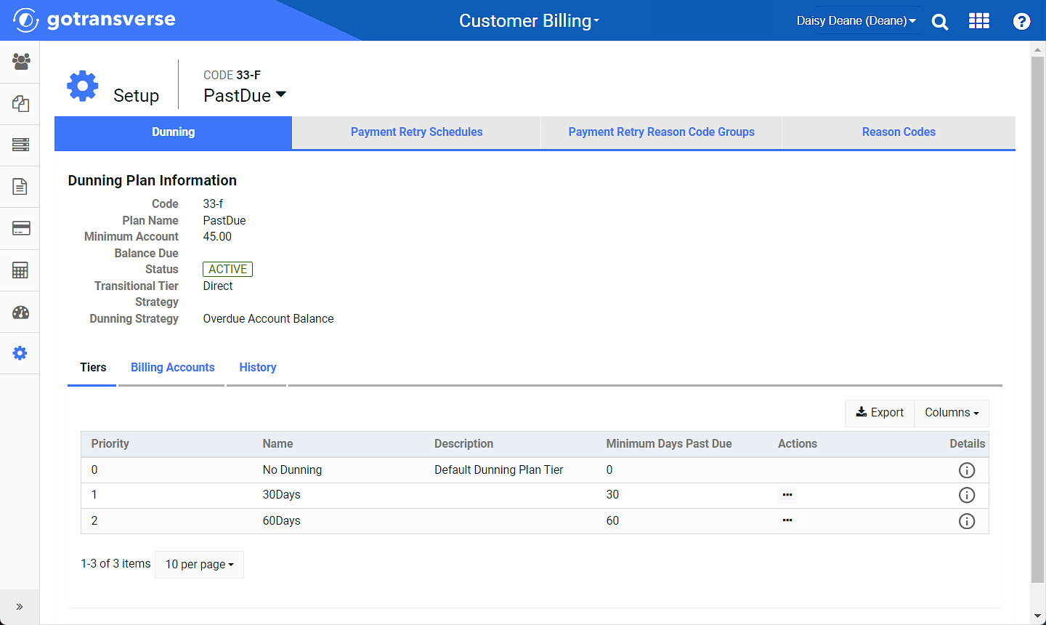Expand sidebar with double chevron icon
This screenshot has height=625, width=1046.
tap(20, 607)
